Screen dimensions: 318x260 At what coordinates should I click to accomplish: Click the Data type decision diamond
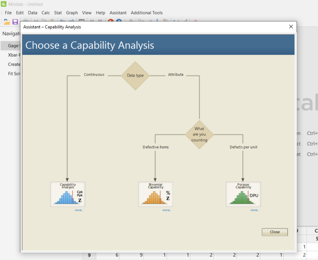(x=135, y=75)
